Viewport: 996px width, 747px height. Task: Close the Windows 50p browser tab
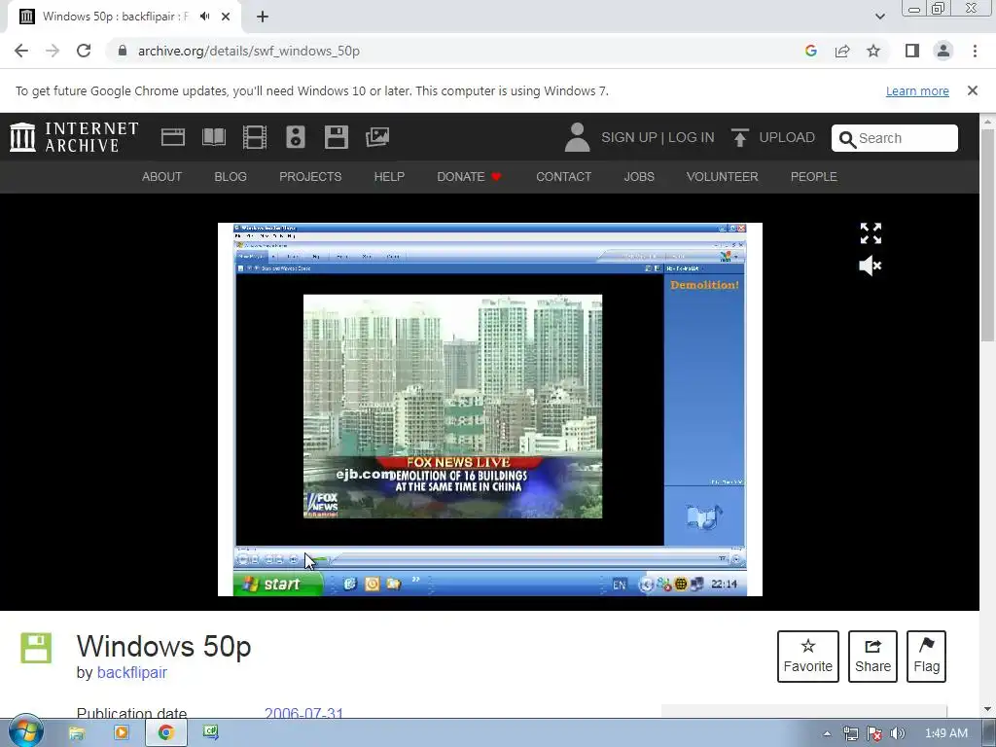coord(226,17)
